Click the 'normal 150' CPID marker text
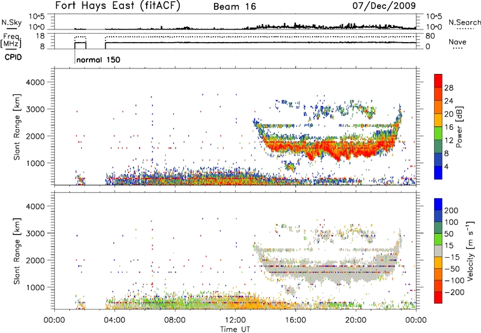The image size is (481, 333). tap(98, 60)
